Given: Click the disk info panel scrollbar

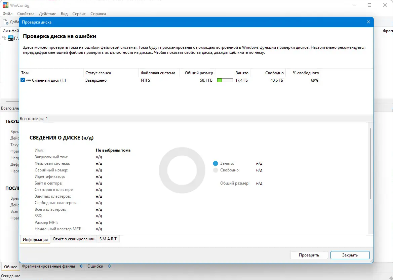Looking at the screenshot, I should point(371,164).
